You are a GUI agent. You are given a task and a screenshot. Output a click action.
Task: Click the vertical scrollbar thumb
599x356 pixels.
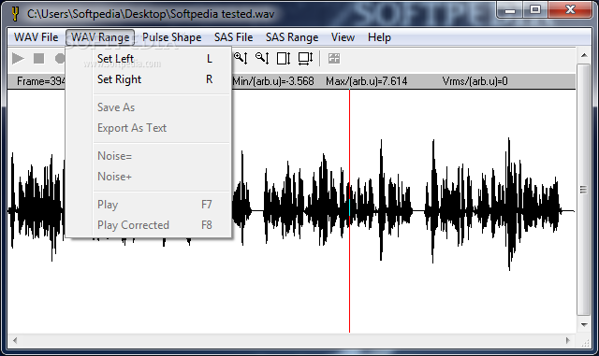click(584, 190)
